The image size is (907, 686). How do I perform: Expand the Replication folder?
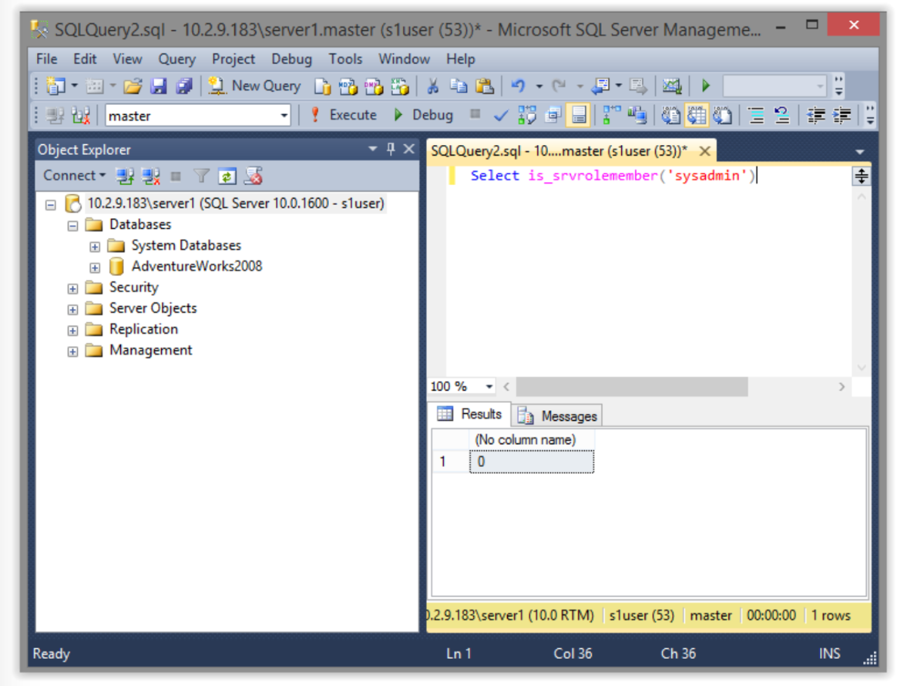tap(73, 330)
